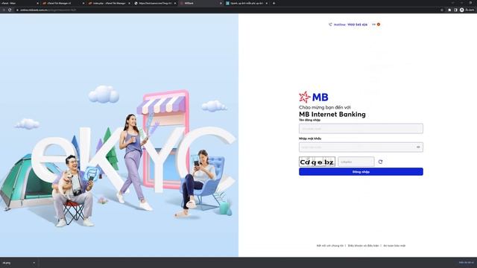Open 'An toàn bảo mật' footer link
The height and width of the screenshot is (268, 477).
click(x=394, y=246)
